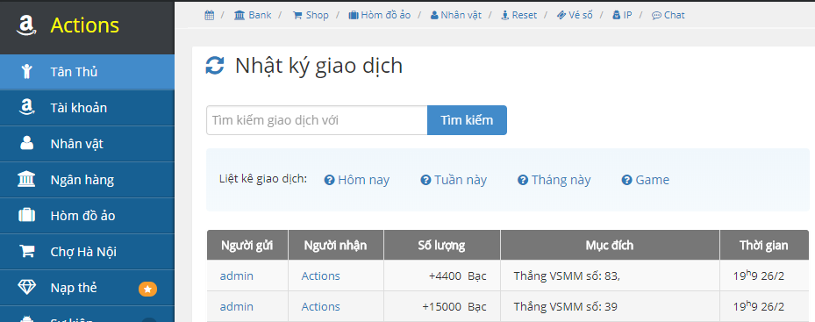Click the suitcase icon beside sidebar Hòm đồ ảo
Viewport: 815px width, 322px height.
[26, 215]
